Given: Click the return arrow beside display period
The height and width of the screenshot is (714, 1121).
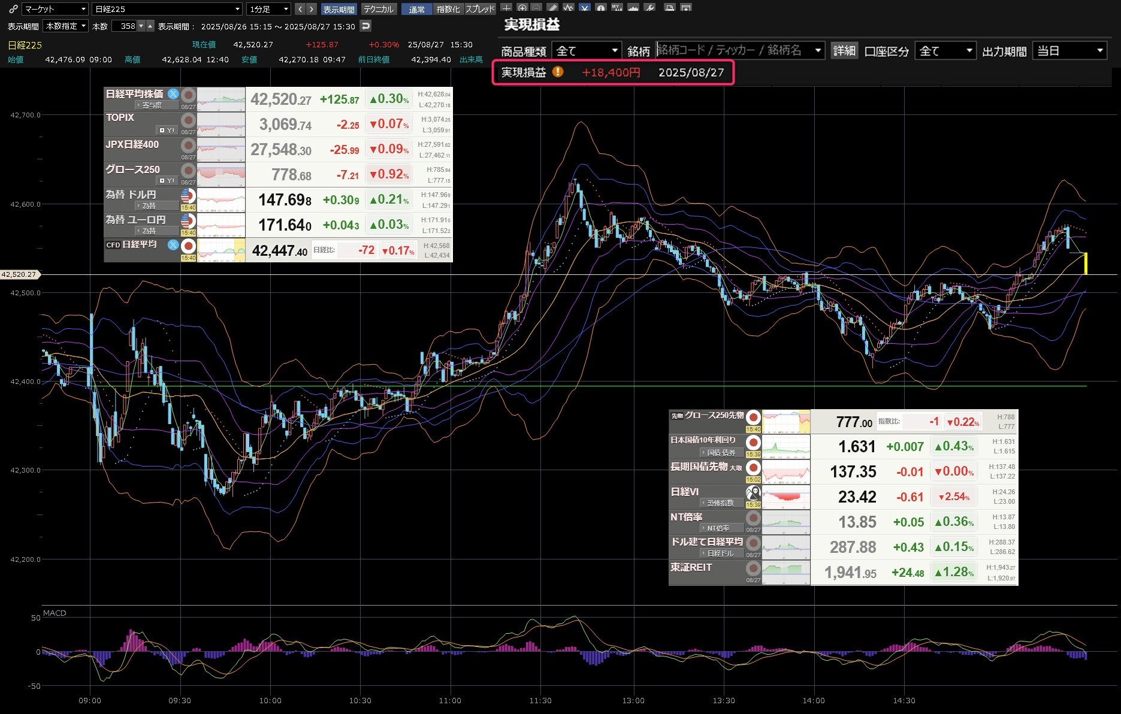Looking at the screenshot, I should (365, 26).
